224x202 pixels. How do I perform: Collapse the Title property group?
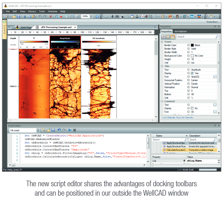162,66
